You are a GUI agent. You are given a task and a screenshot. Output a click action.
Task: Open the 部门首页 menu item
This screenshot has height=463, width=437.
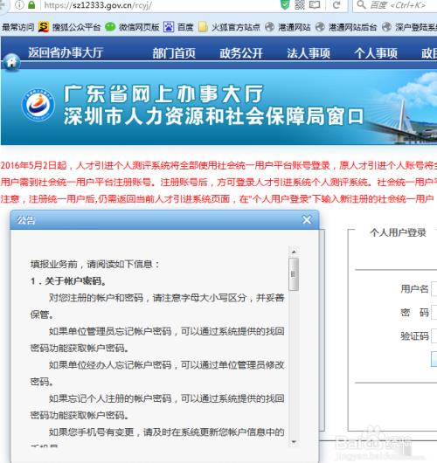(174, 53)
